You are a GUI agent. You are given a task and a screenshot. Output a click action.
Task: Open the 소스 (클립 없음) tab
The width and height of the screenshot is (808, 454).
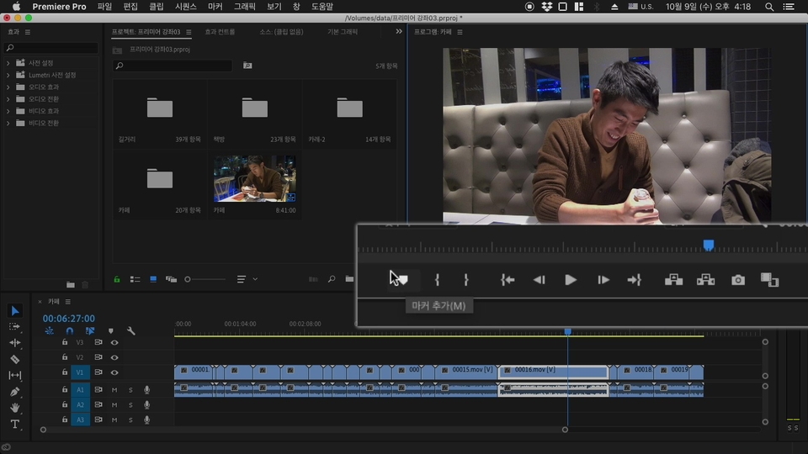click(x=281, y=32)
